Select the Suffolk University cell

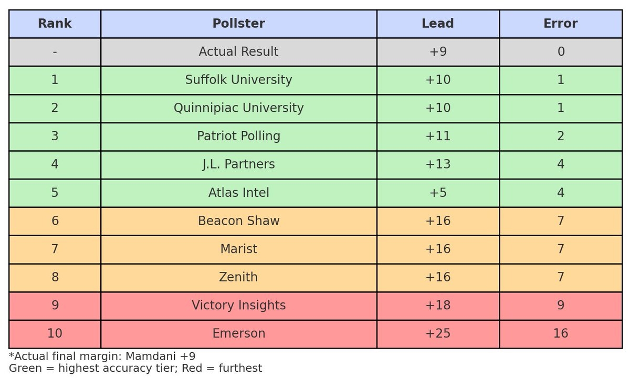point(238,80)
